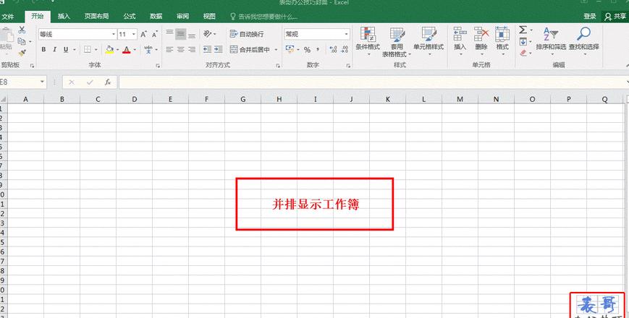Open 单元格样式 cell styles
The width and height of the screenshot is (629, 318).
pyautogui.click(x=429, y=41)
